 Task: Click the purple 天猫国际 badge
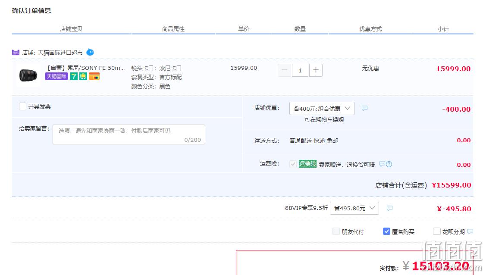(56, 76)
